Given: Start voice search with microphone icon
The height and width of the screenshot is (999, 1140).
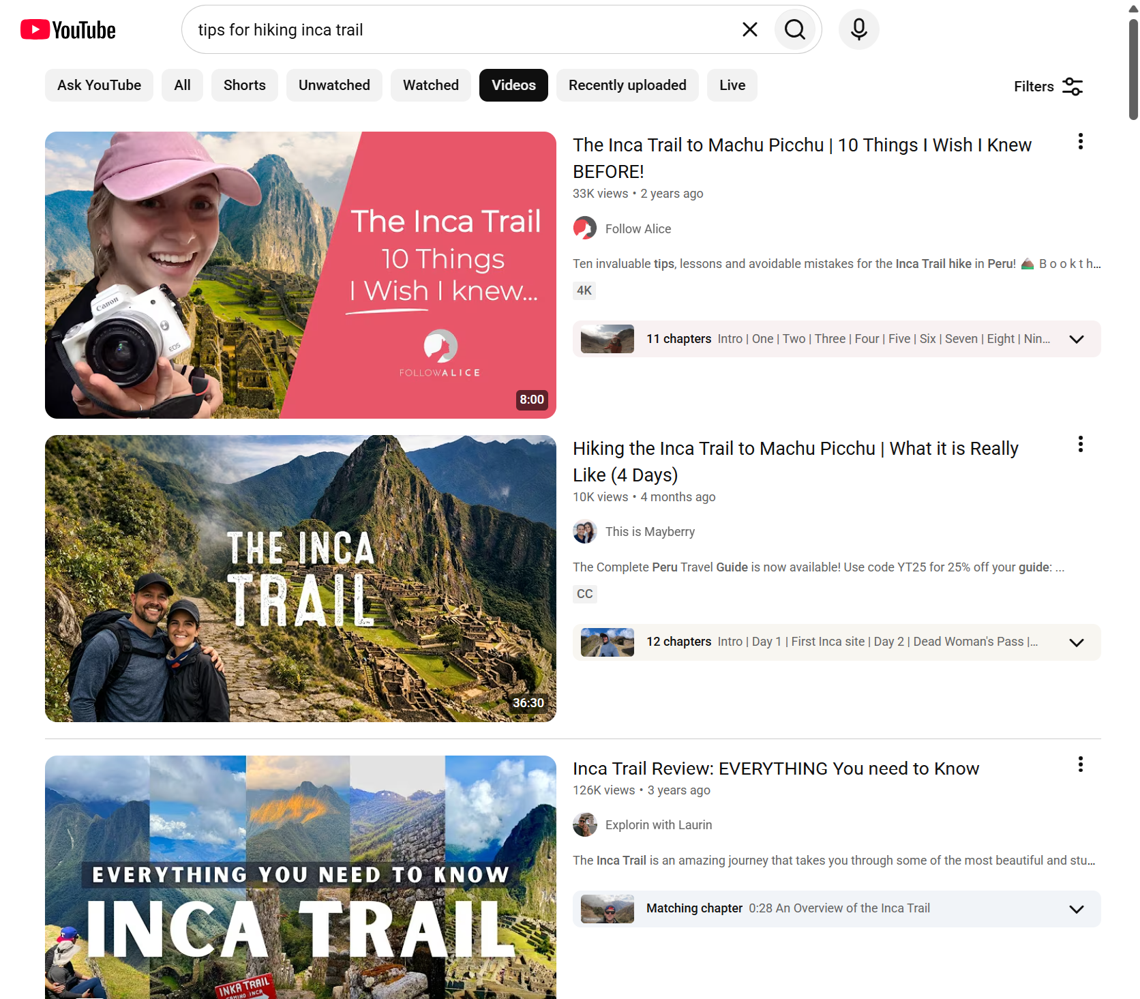Looking at the screenshot, I should (859, 29).
